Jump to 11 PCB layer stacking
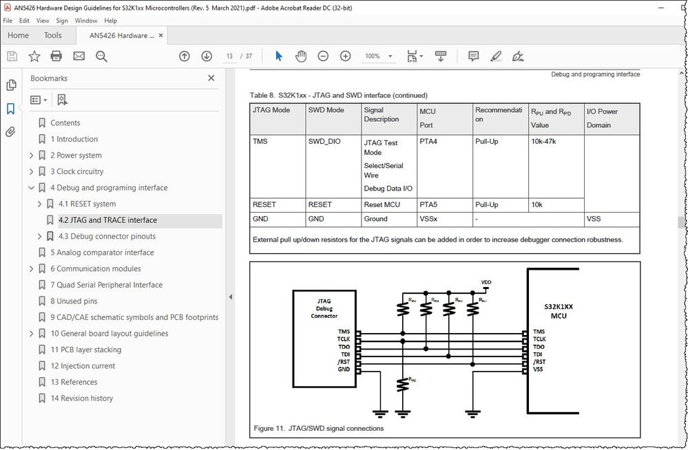 [86, 350]
